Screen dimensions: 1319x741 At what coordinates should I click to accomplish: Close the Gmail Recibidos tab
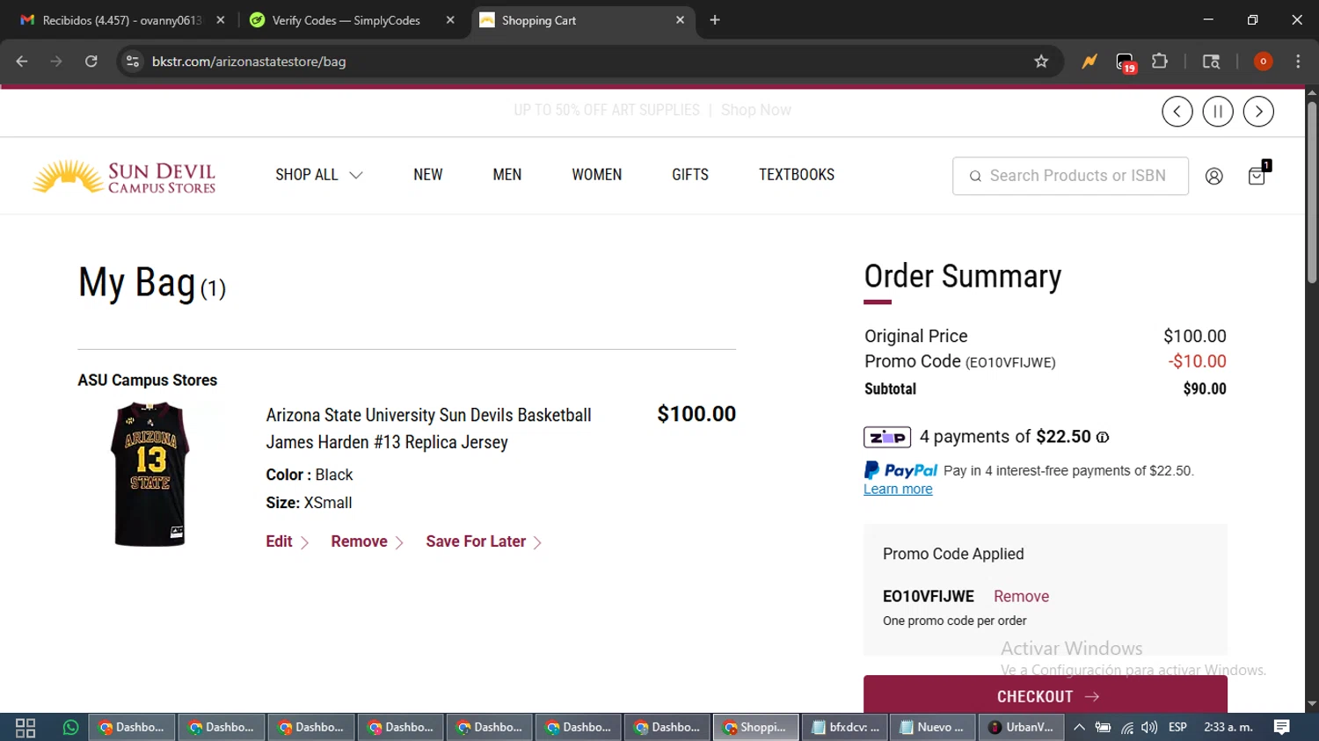pos(220,20)
